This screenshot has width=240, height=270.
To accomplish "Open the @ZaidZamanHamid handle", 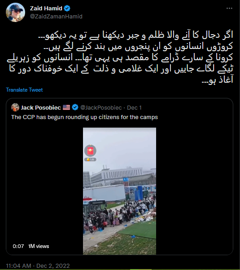I will tap(56, 17).
